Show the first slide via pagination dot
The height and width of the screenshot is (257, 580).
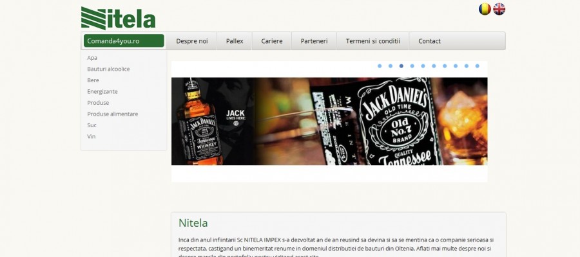coord(380,66)
